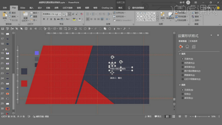Image resolution: width=222 pixels, height=125 pixels.
Task: Align text left in paragraph group
Action: tap(88, 19)
